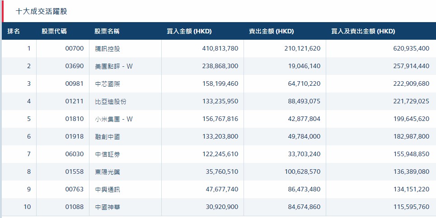Click total amount 134,151,220
Image resolution: width=436 pixels, height=218 pixels.
click(411, 190)
